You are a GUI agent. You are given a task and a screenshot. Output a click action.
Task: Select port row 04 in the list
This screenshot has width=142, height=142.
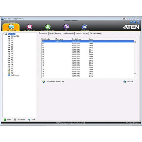coord(88,48)
